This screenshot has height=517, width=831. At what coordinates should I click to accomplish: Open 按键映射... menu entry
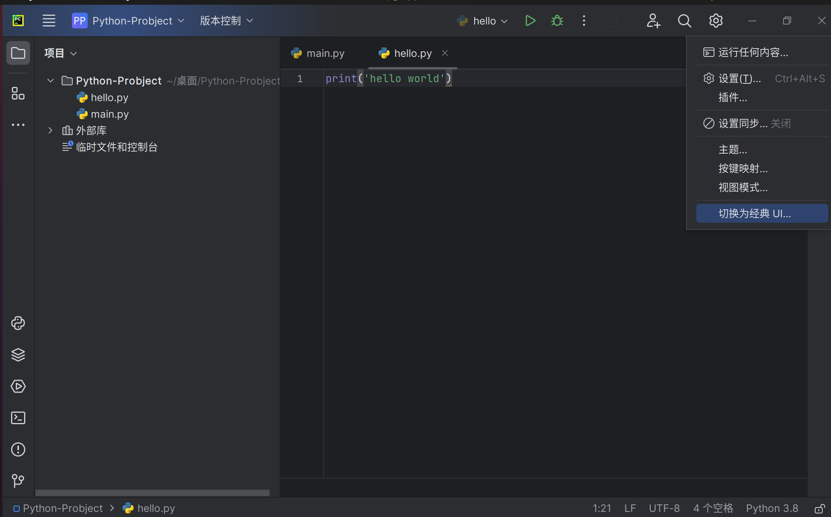[762, 169]
